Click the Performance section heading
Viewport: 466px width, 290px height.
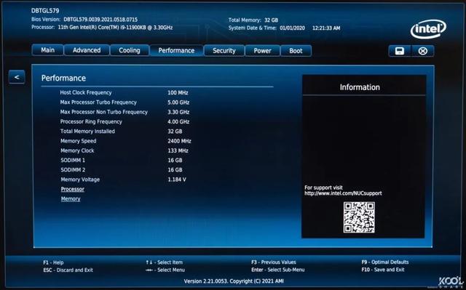[63, 78]
